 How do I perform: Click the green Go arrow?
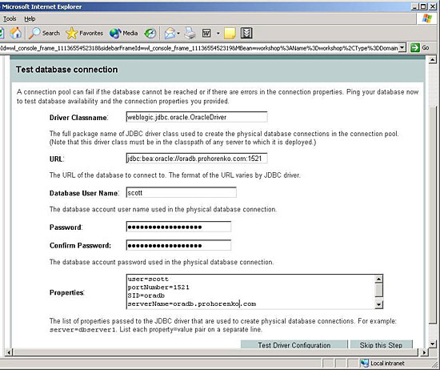pos(414,48)
